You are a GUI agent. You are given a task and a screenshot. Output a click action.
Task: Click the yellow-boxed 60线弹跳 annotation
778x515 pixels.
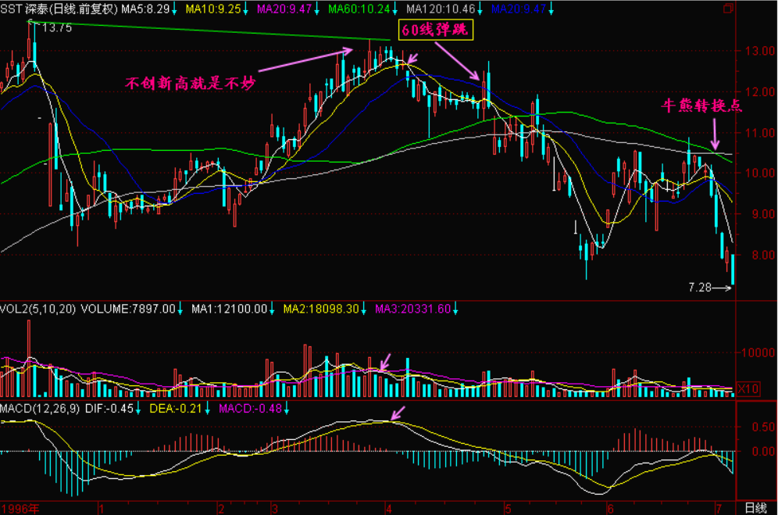tap(427, 30)
